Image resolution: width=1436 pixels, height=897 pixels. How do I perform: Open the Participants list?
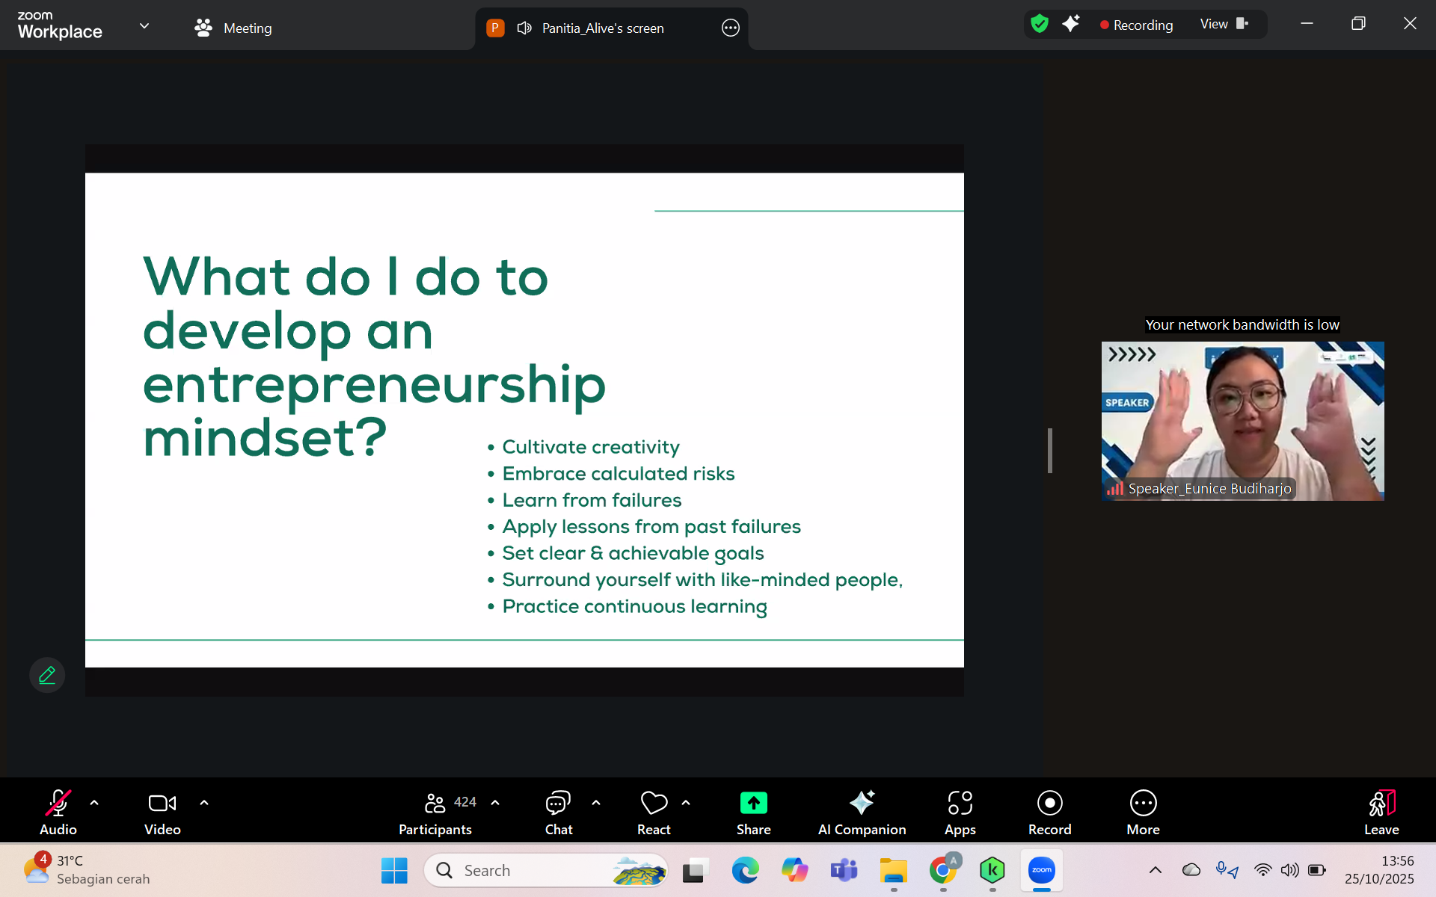(x=435, y=812)
